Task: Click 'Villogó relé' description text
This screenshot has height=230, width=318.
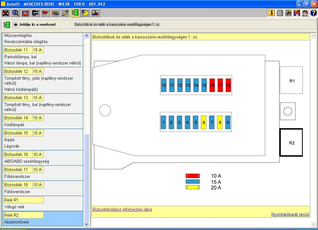Action: [x=14, y=207]
